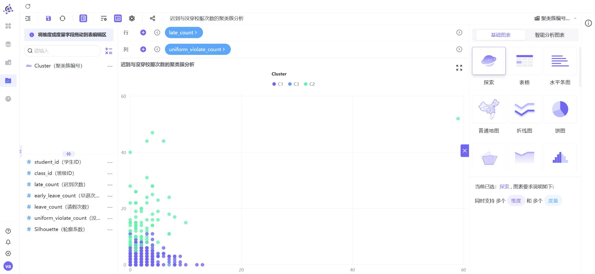Viewport: 595px width, 274px height.
Task: Switch to 基础图表 tab
Action: 501,35
